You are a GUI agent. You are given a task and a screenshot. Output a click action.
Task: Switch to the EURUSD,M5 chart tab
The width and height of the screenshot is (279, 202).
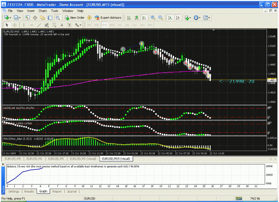coord(12,159)
